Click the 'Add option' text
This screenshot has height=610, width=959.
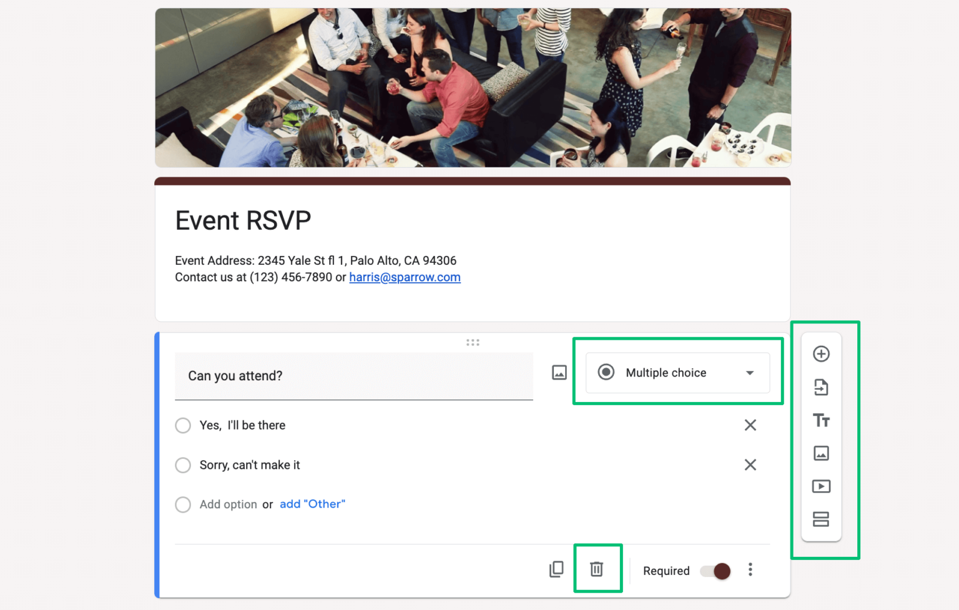click(x=227, y=504)
